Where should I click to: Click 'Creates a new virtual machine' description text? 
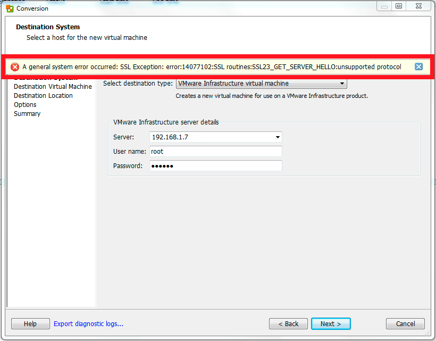[x=272, y=96]
